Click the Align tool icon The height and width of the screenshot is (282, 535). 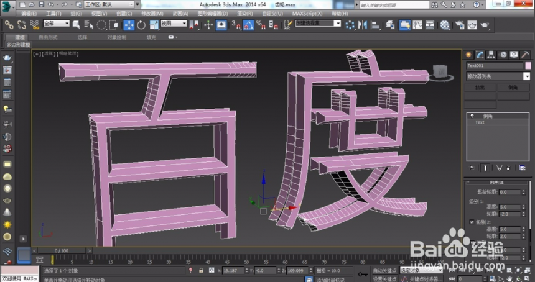click(375, 25)
